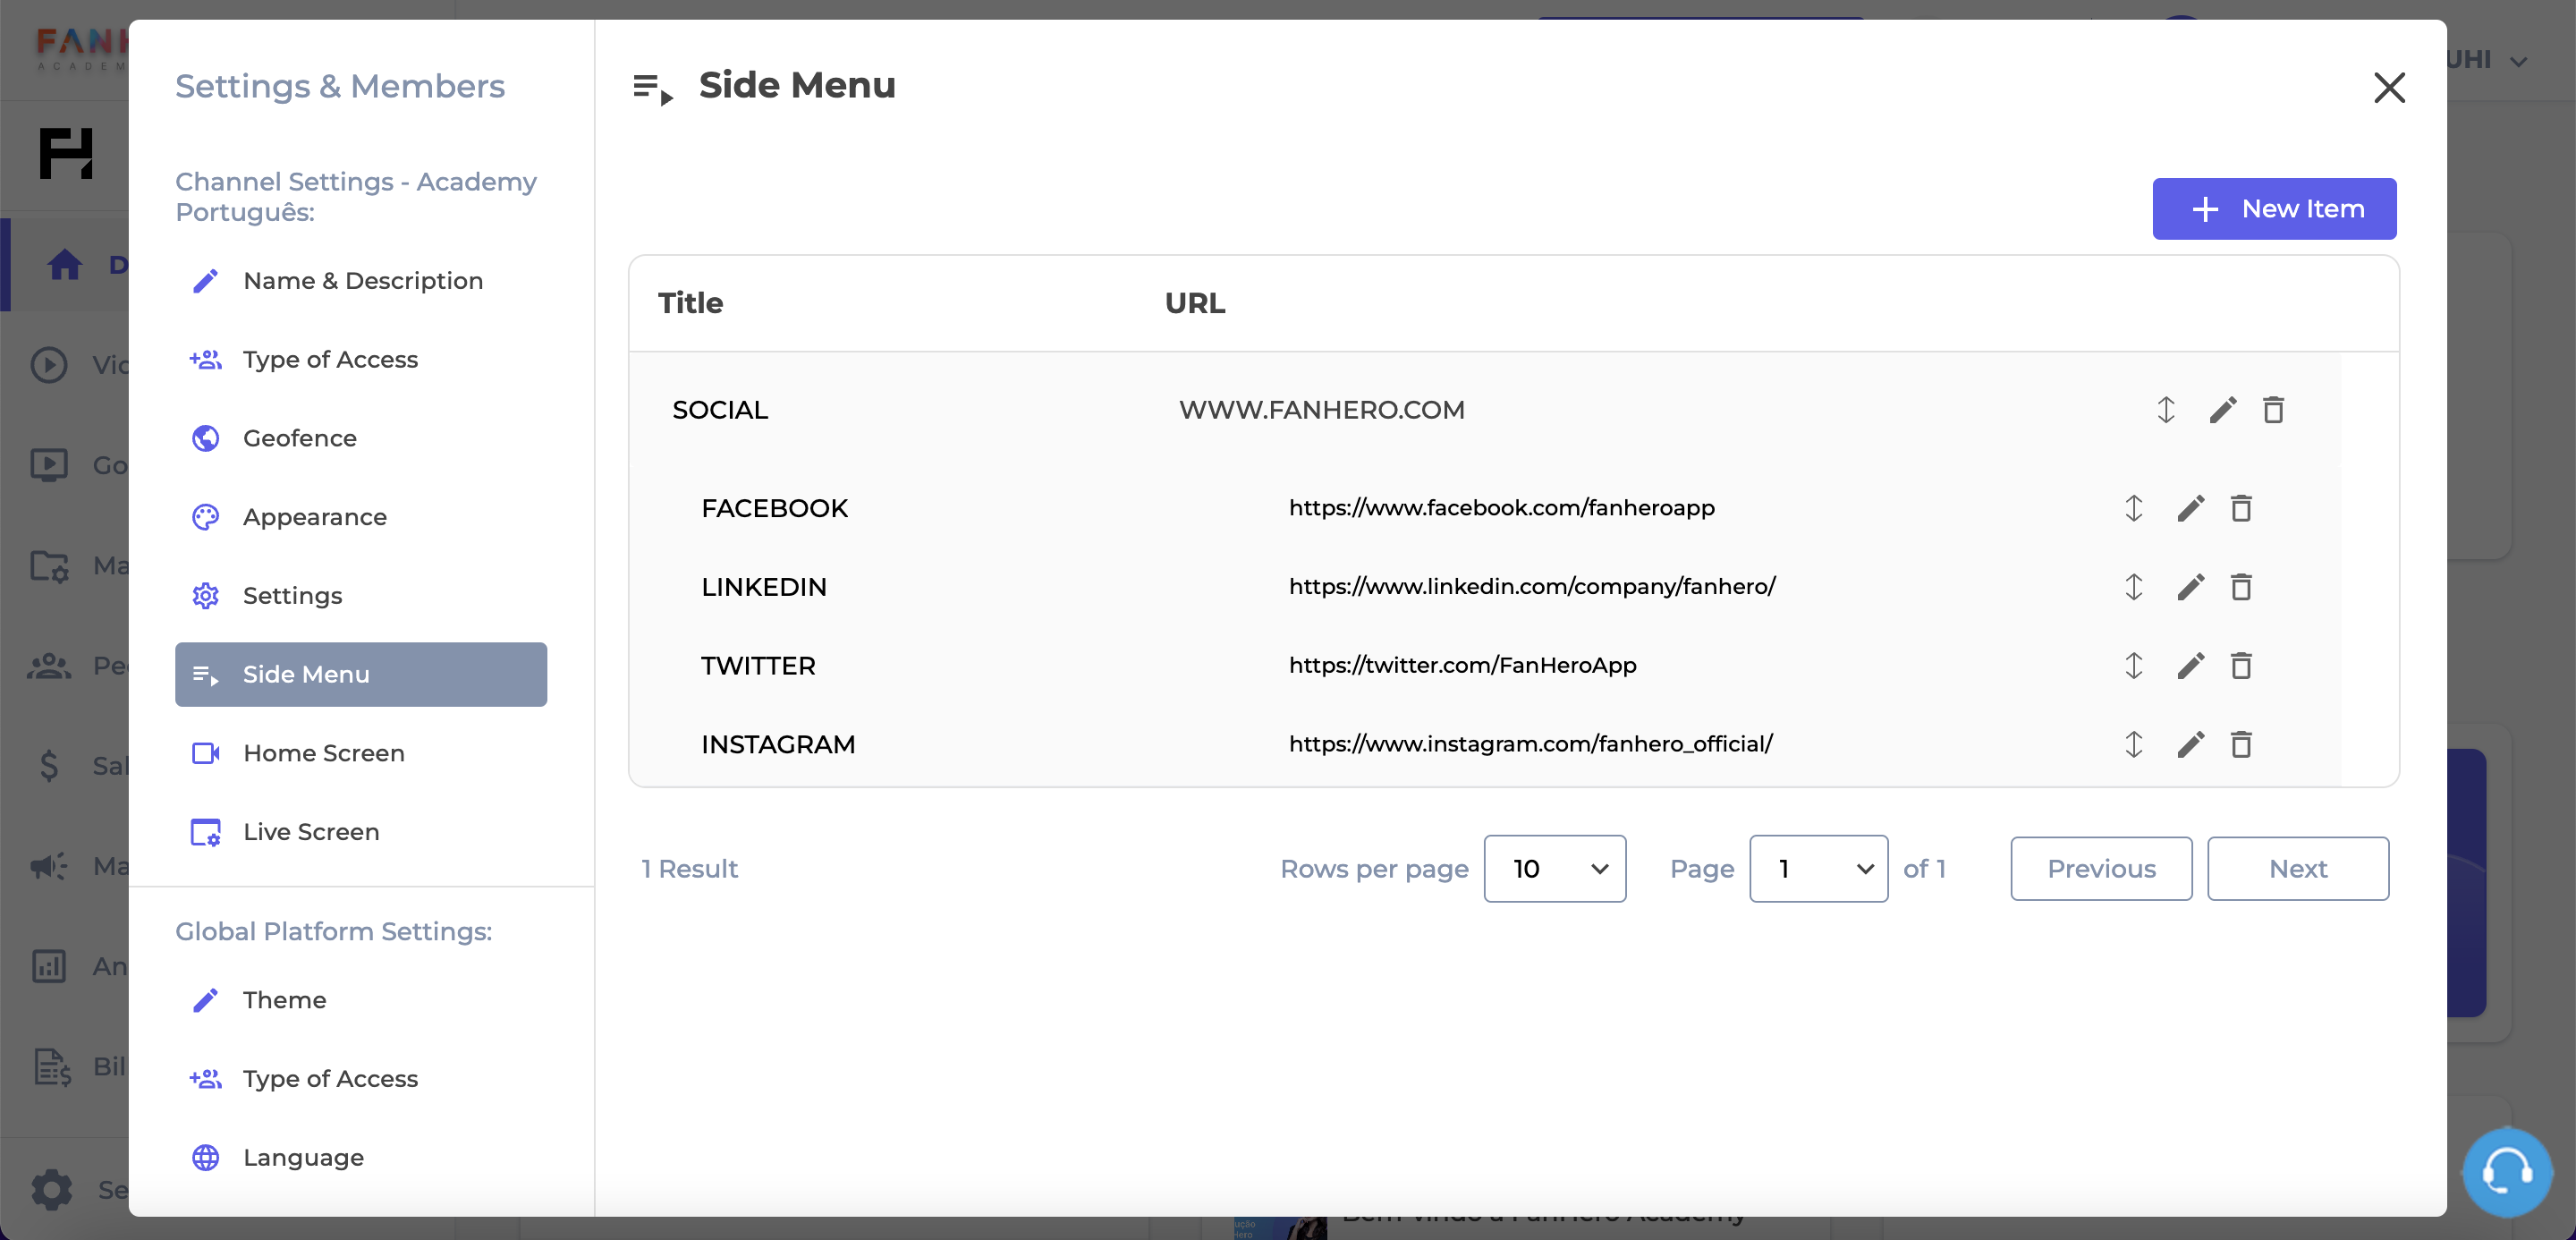
Task: Click the Instagram fanhero_official URL
Action: 1530,744
